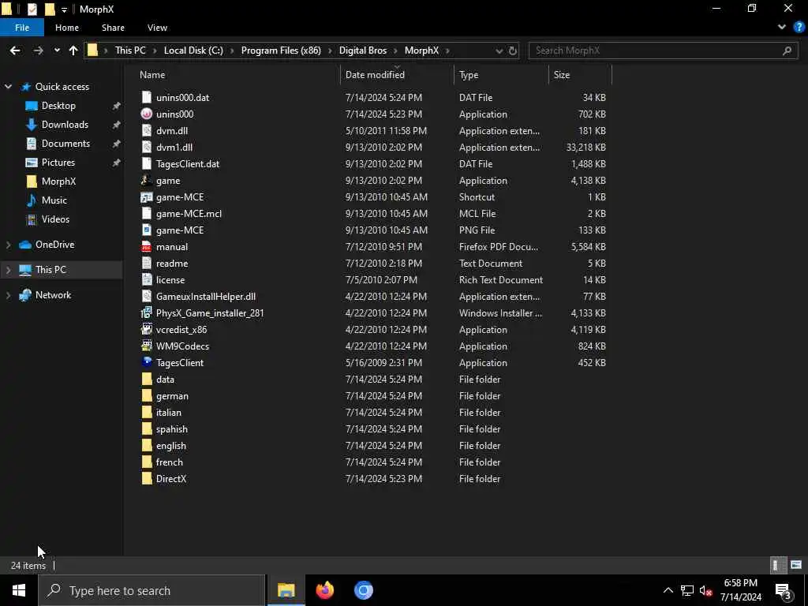Click the taskbar Type here to search box
This screenshot has height=606, width=808.
tap(152, 590)
